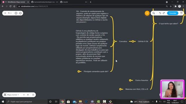Open Task View in the taskbar
Viewport: 186px width, 104px height.
click(x=56, y=101)
